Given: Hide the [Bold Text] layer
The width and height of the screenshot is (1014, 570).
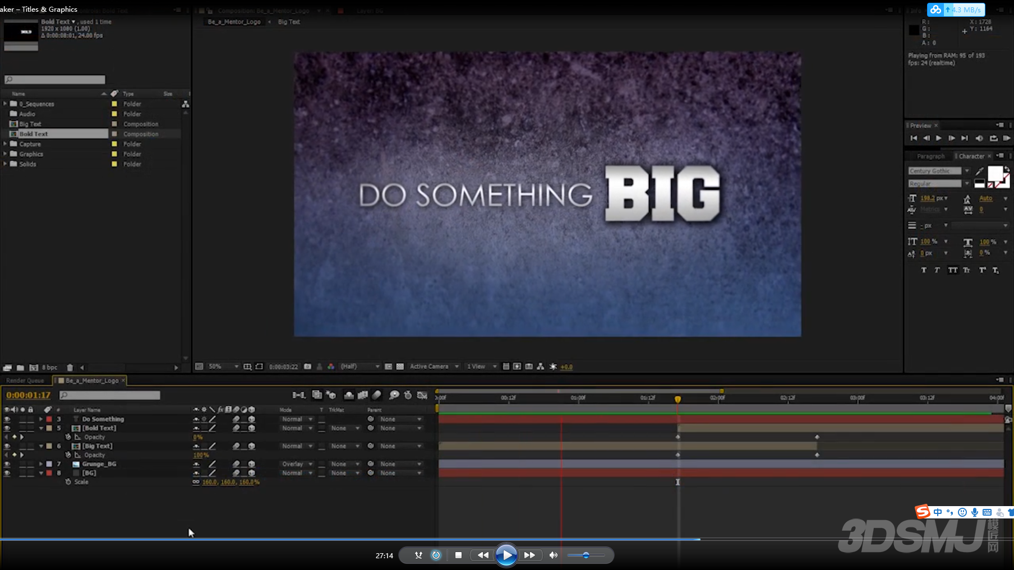Looking at the screenshot, I should 7,428.
